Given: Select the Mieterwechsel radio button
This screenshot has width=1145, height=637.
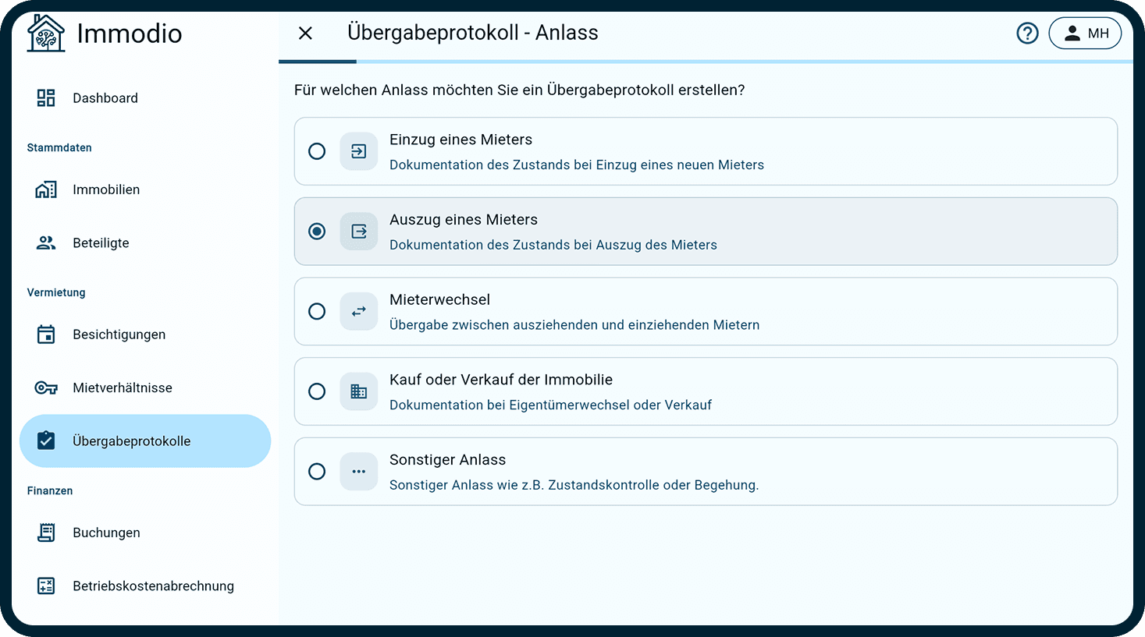Looking at the screenshot, I should point(317,311).
